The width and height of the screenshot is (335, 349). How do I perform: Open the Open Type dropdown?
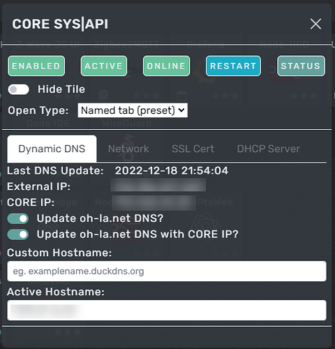pyautogui.click(x=133, y=110)
